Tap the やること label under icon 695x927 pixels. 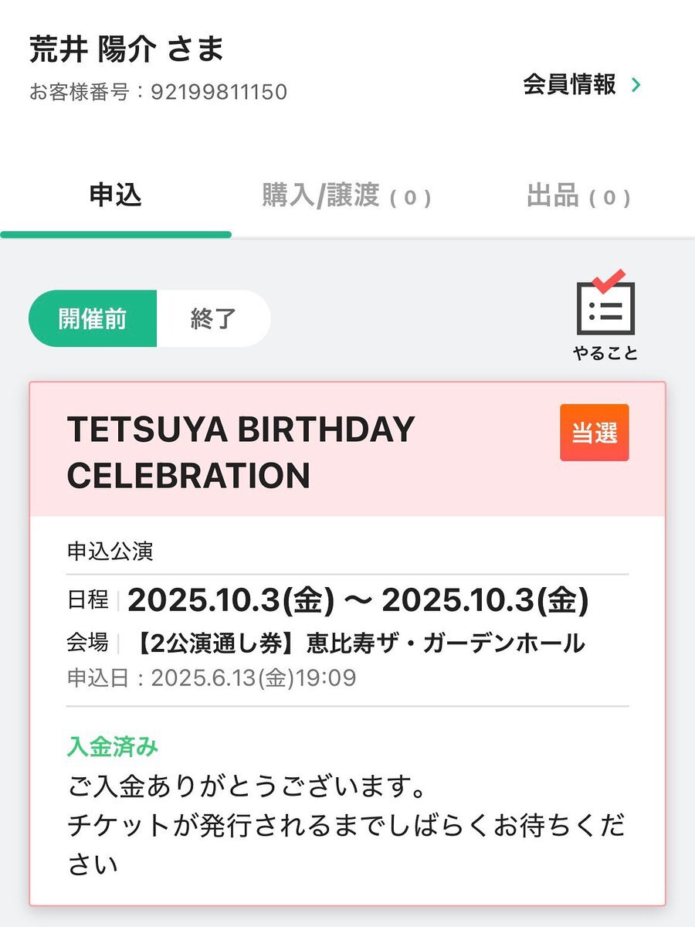[605, 353]
